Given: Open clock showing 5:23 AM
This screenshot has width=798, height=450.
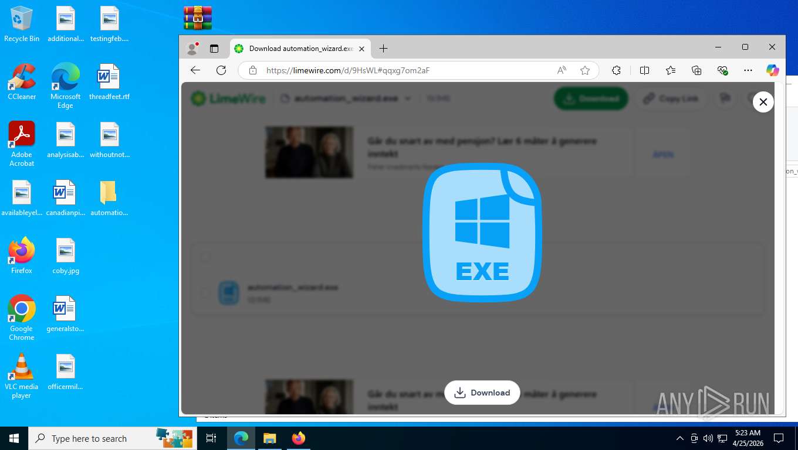Looking at the screenshot, I should click(x=748, y=438).
